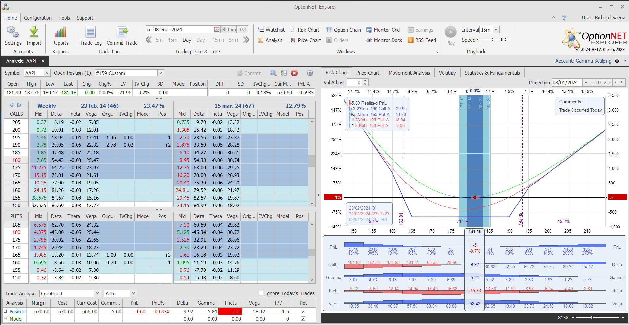This screenshot has width=629, height=325.
Task: Open the Analysis window from the ribbon
Action: (x=270, y=40)
